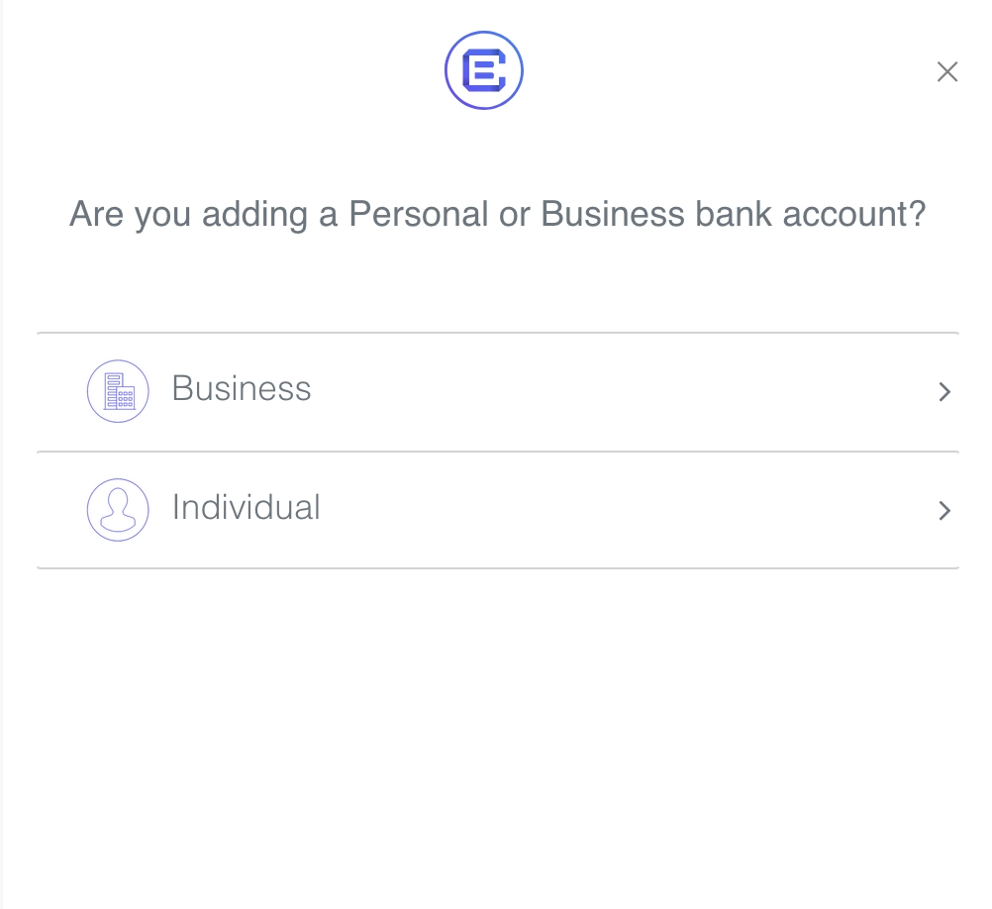992x909 pixels.
Task: Expand the Individual option chevron
Action: click(944, 511)
